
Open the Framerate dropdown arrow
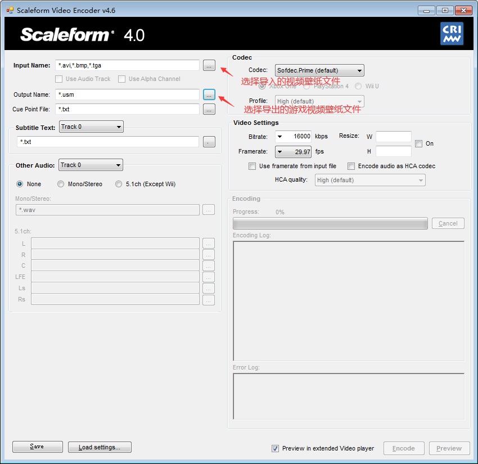click(x=279, y=151)
